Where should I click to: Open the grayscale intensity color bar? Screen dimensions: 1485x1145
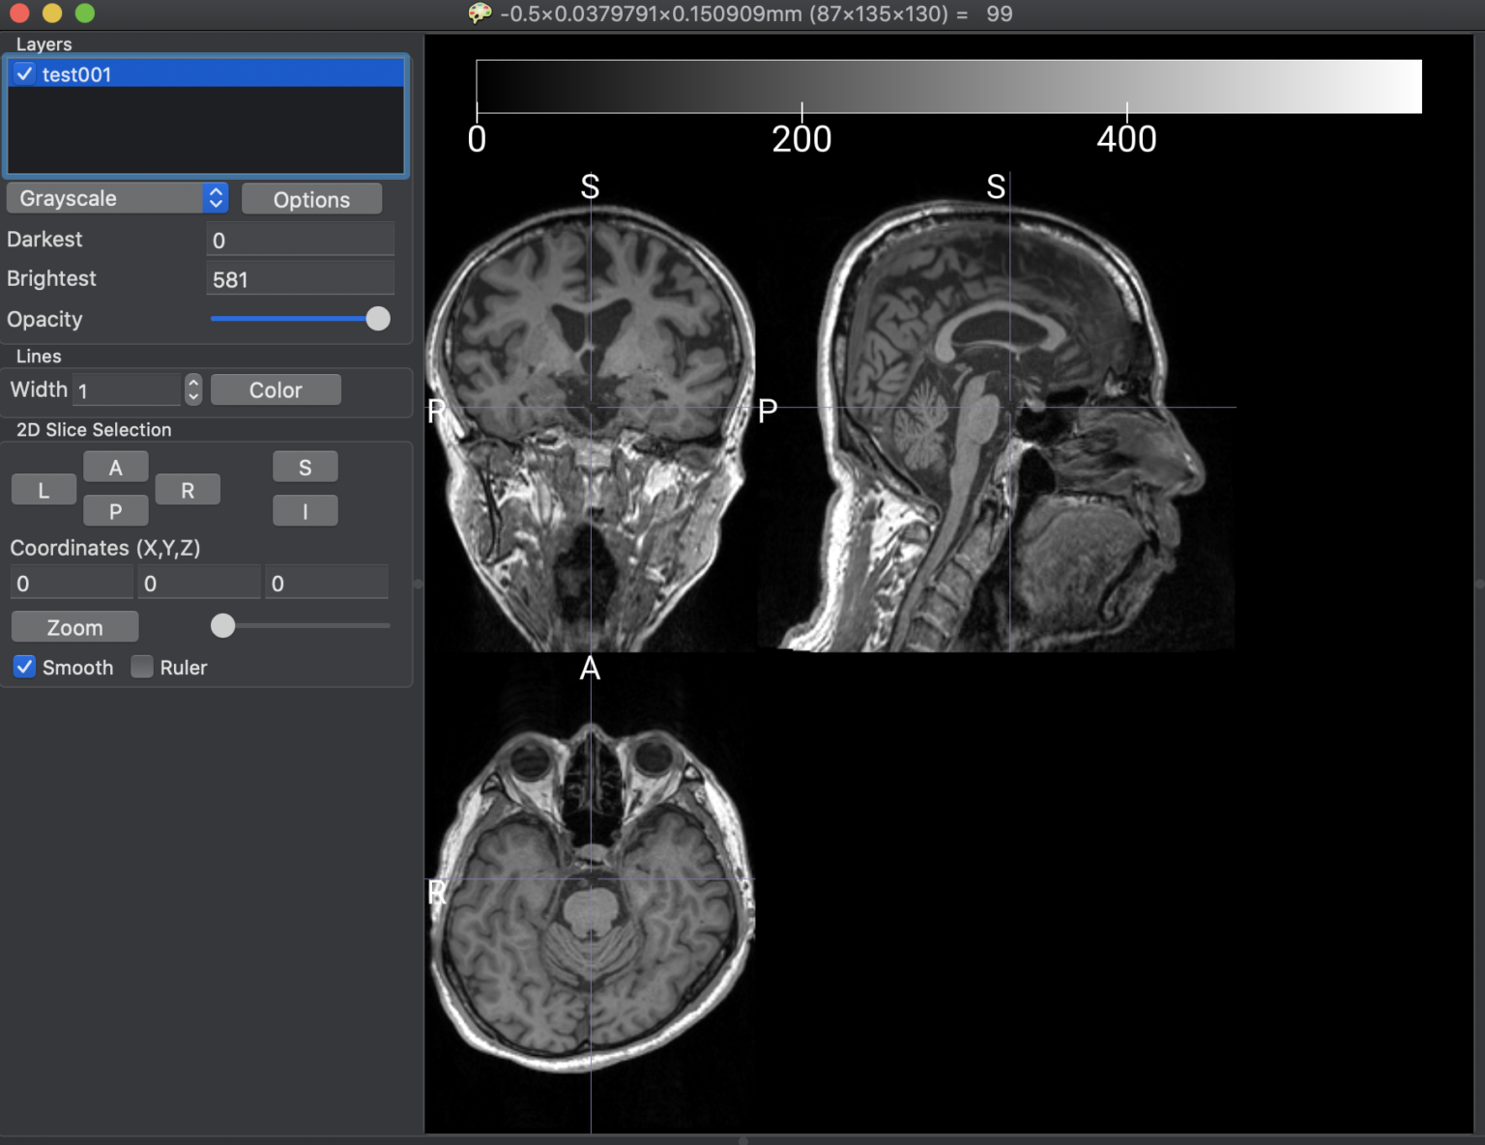click(x=947, y=86)
